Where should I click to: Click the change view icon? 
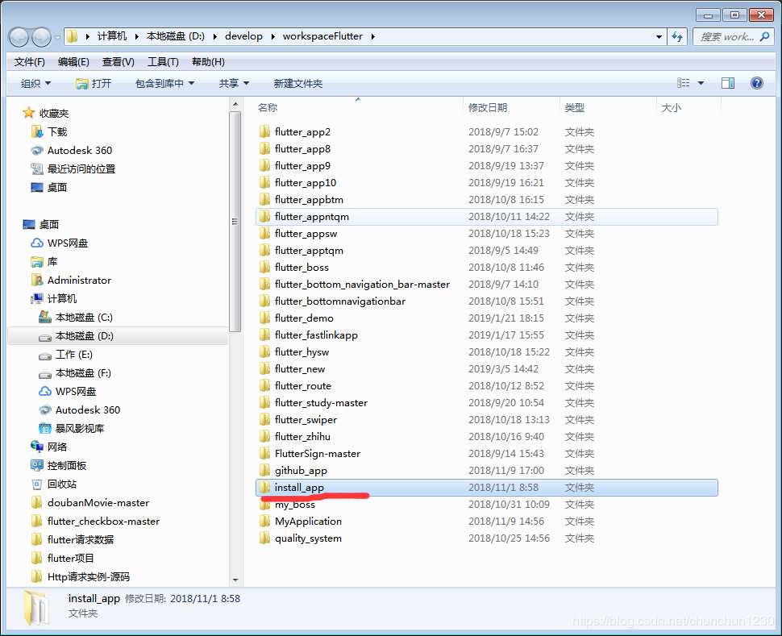(684, 83)
